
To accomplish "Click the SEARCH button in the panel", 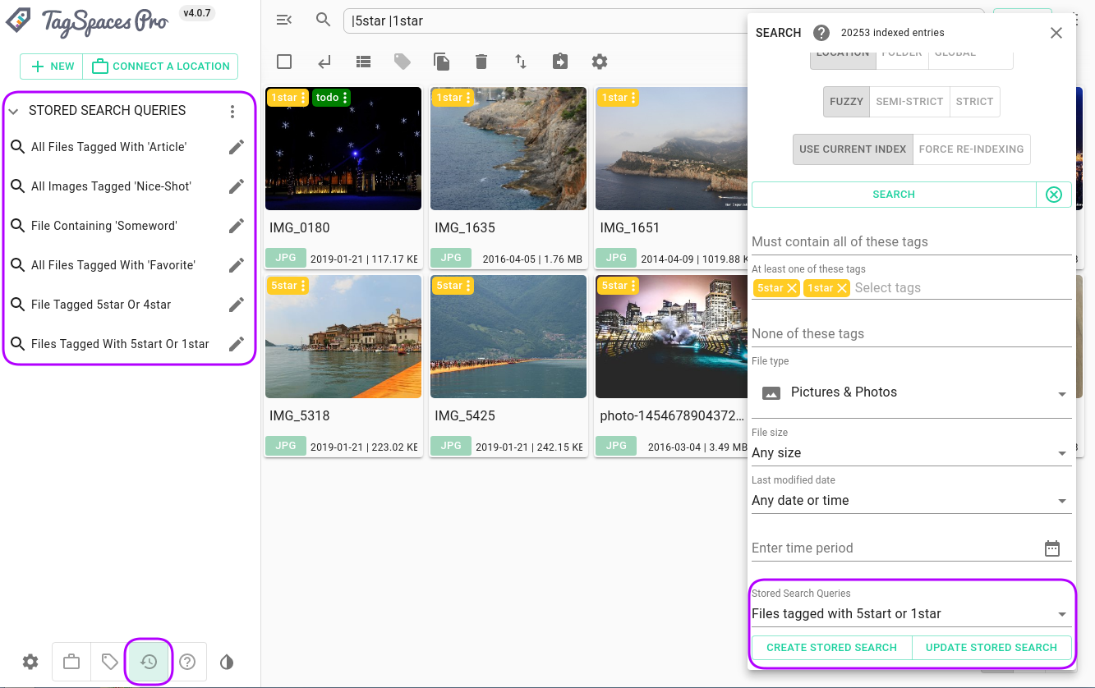I will click(x=894, y=195).
